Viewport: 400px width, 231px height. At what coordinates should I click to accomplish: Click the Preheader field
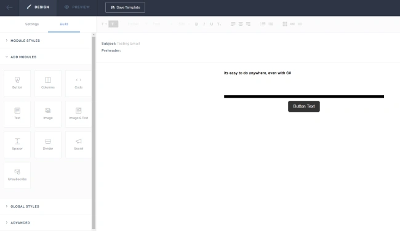[x=111, y=50]
